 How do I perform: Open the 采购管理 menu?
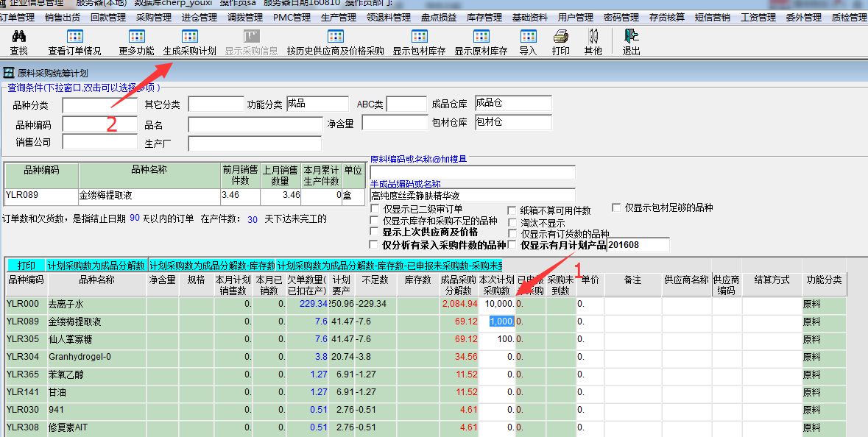coord(154,17)
